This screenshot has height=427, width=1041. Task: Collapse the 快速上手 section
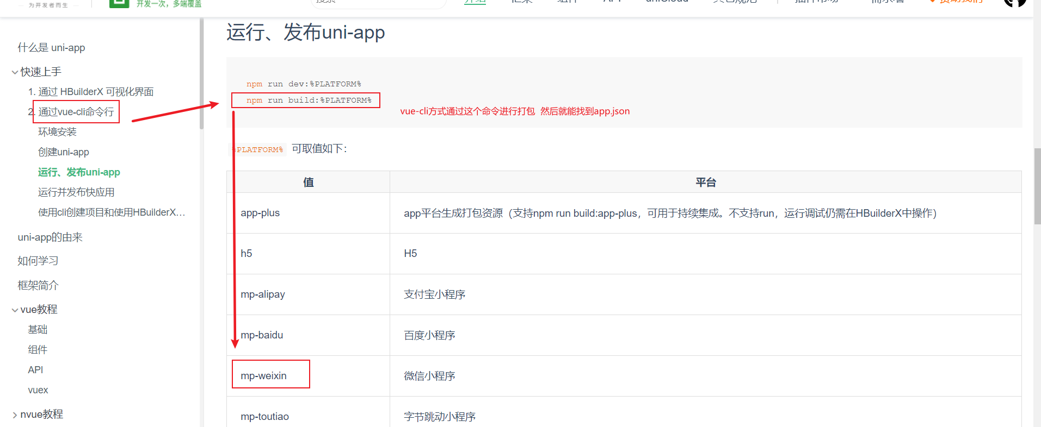click(15, 72)
